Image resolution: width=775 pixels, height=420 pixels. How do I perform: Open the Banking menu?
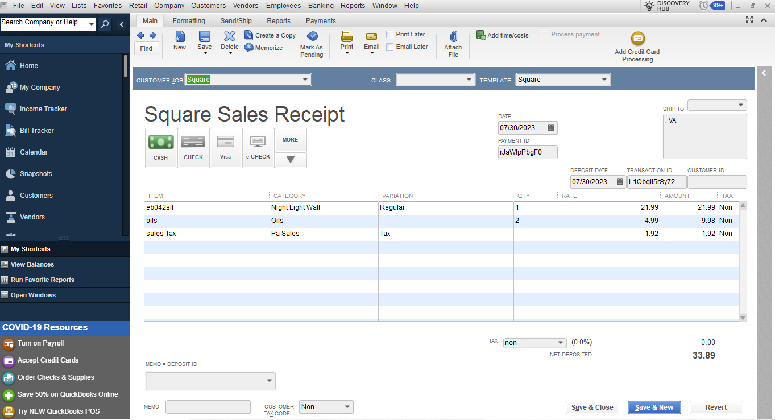point(321,6)
